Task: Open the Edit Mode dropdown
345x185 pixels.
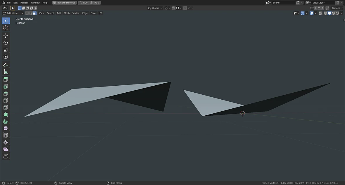Action: (13, 13)
